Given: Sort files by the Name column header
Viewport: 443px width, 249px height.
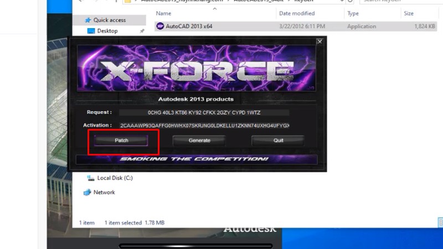Looking at the screenshot, I should click(x=163, y=13).
